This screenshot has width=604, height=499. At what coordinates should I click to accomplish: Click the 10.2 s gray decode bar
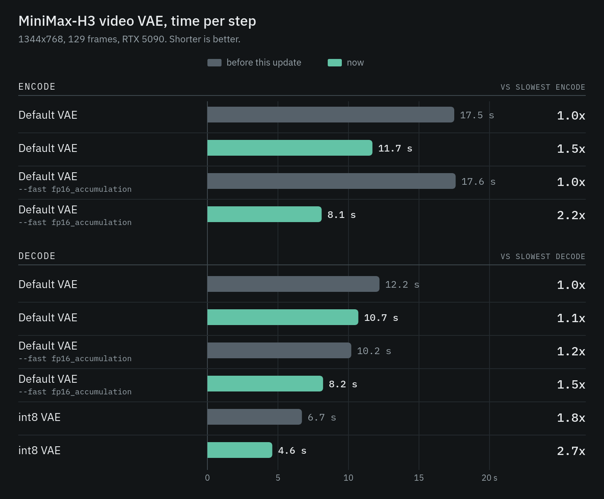279,350
